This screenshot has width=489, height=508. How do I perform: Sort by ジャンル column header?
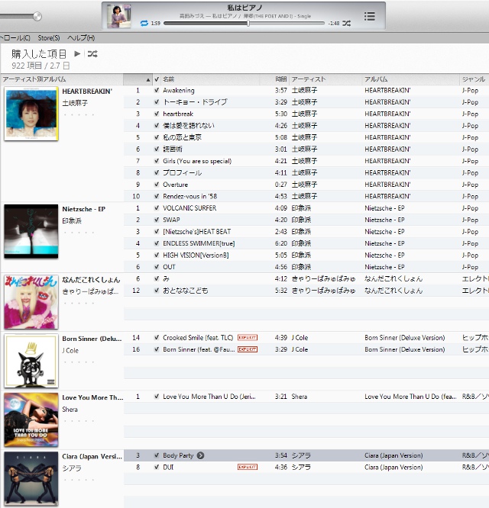click(x=474, y=79)
